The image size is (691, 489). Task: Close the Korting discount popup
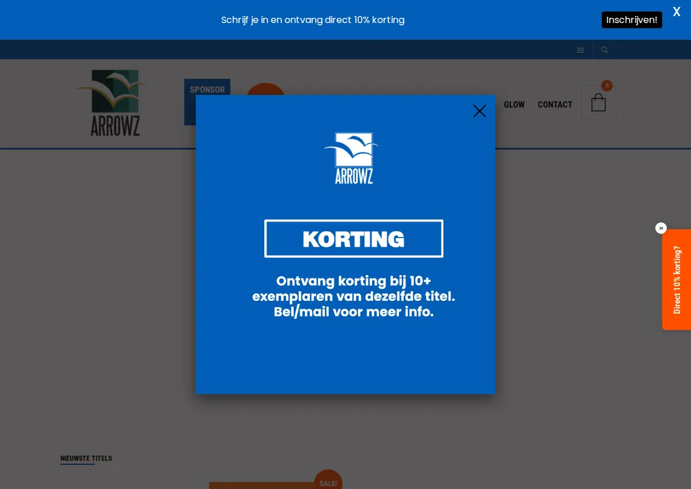point(480,111)
